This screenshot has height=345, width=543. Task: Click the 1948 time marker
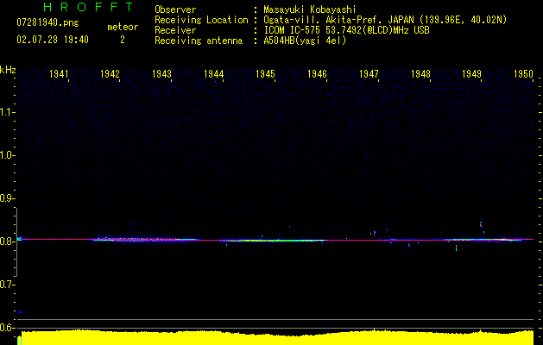click(x=420, y=73)
